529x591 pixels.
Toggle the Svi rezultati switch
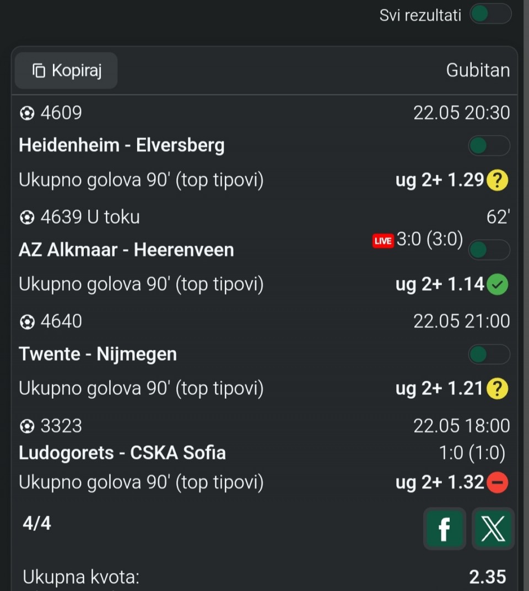[490, 14]
